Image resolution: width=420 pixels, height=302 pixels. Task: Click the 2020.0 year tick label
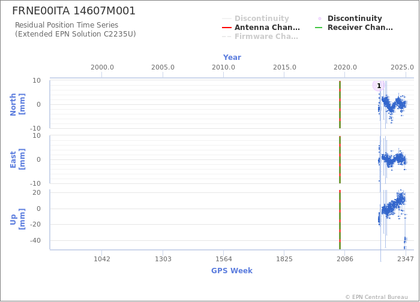(345, 67)
